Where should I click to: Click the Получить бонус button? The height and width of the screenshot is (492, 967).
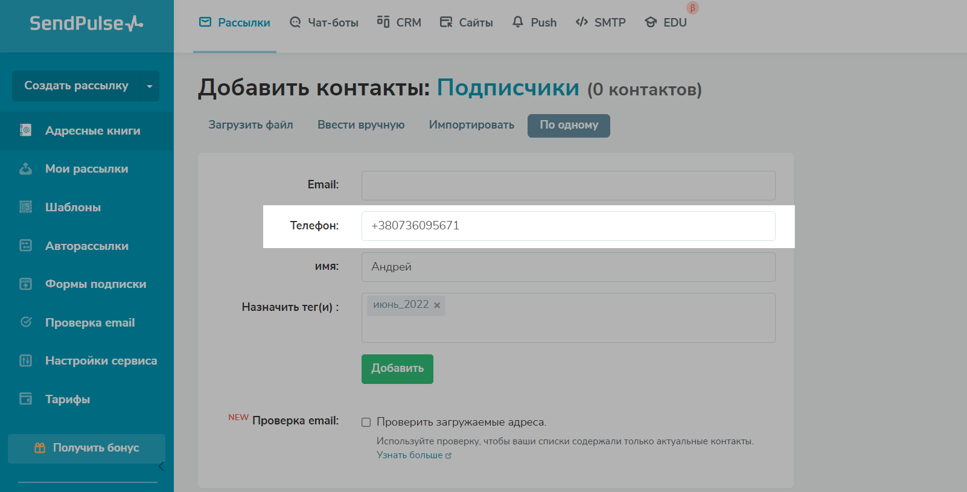tap(86, 448)
